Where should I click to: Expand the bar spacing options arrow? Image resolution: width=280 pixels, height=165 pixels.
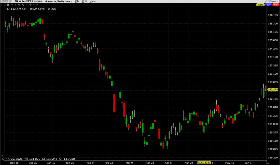pyautogui.click(x=37, y=5)
